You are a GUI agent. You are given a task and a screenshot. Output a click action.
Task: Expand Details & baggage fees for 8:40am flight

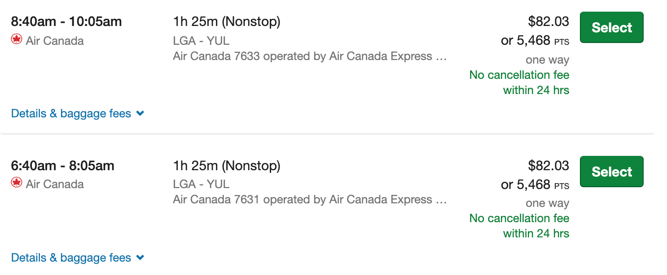pyautogui.click(x=78, y=114)
